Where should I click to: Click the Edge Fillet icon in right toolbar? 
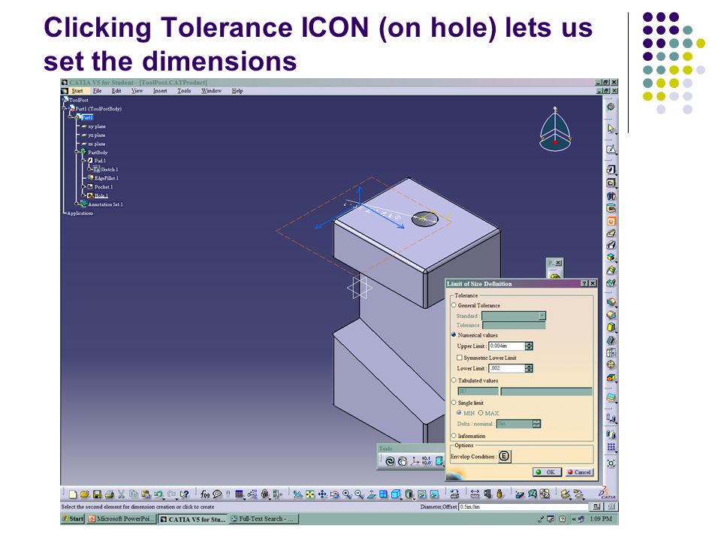click(611, 301)
